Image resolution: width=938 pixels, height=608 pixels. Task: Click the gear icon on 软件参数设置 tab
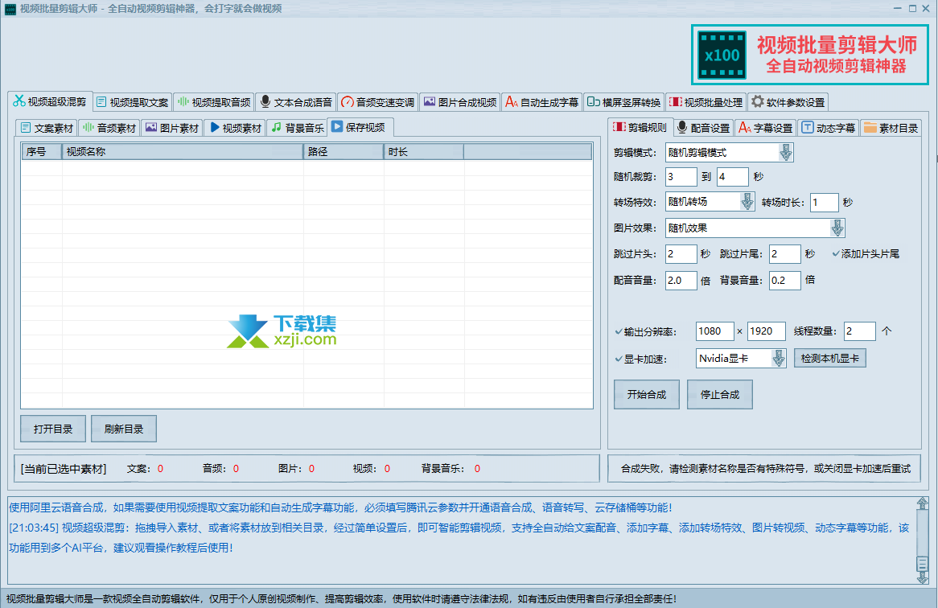[x=757, y=101]
